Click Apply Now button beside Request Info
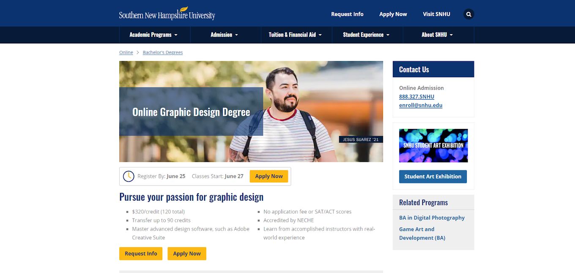 click(187, 254)
